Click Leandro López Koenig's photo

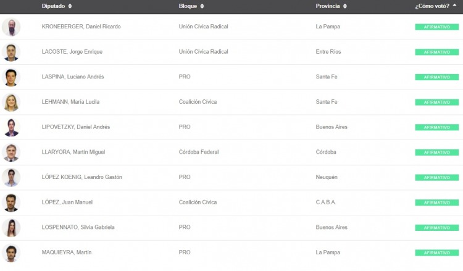tap(11, 177)
